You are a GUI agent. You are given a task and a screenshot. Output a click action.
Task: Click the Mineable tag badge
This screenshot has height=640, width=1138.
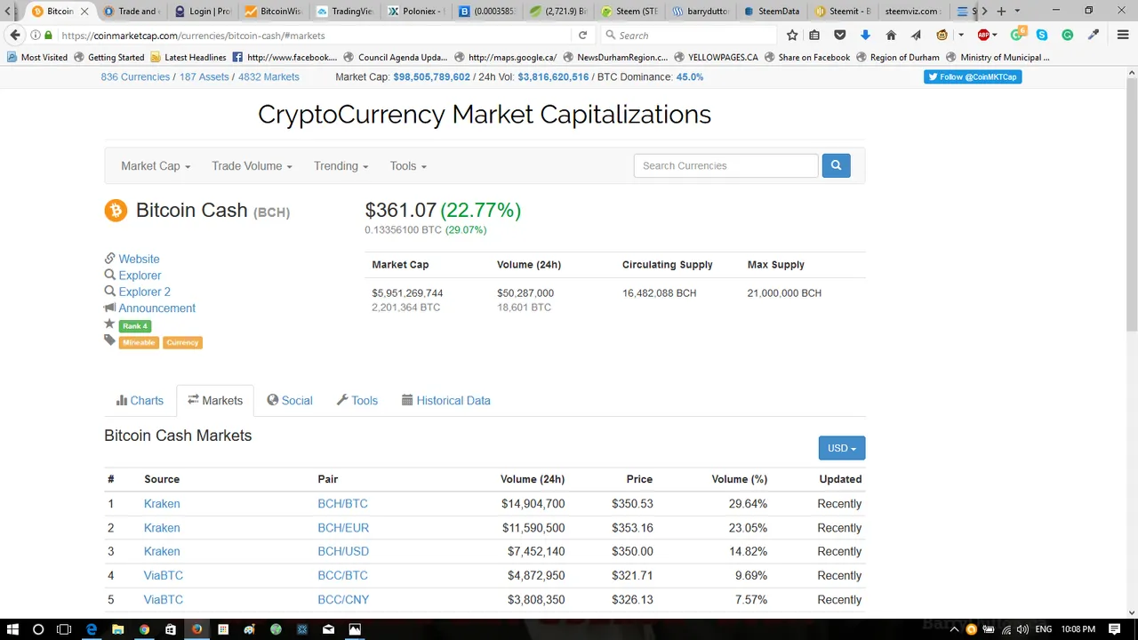point(139,342)
